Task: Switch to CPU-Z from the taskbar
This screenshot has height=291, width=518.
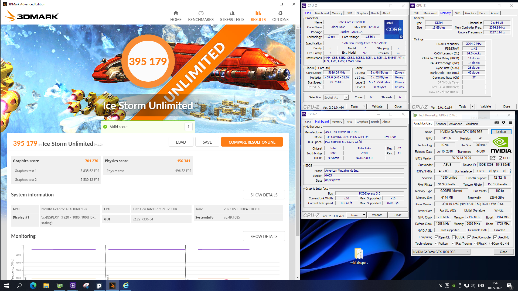Action: [x=73, y=286]
